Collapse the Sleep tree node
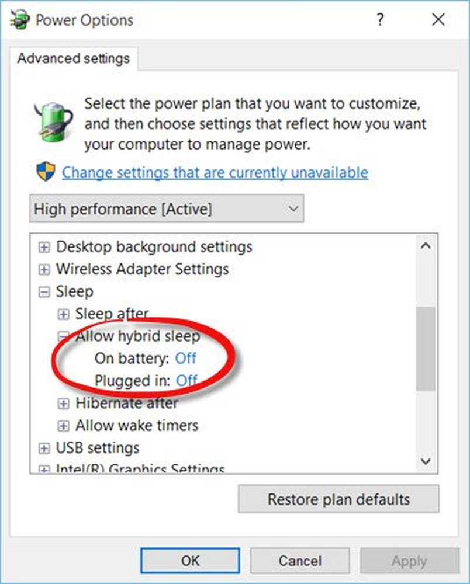This screenshot has height=584, width=470. click(x=44, y=292)
